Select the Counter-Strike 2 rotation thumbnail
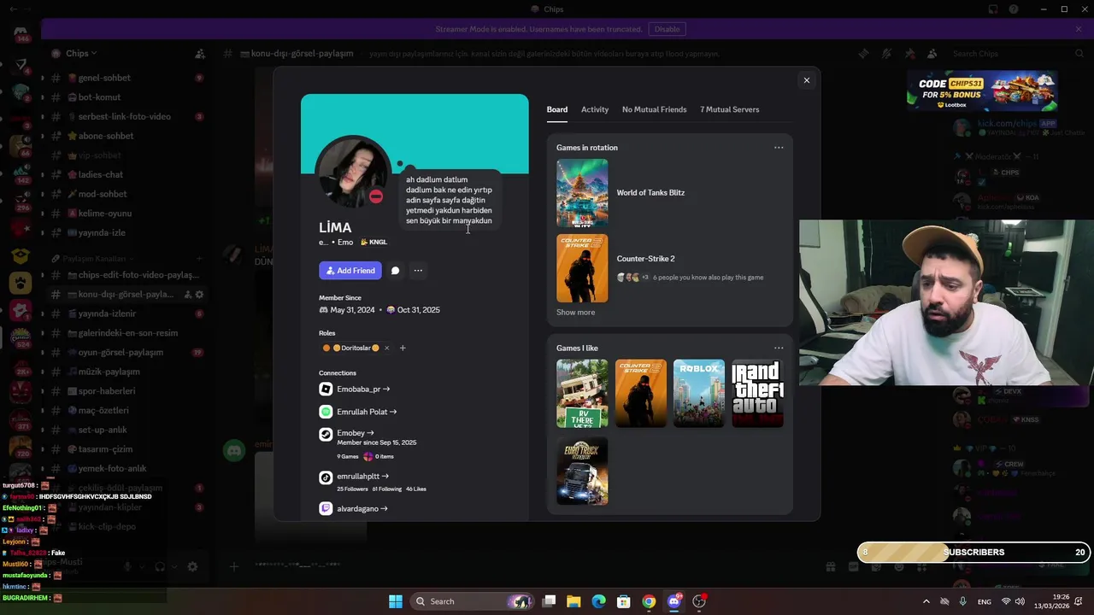This screenshot has height=615, width=1094. (582, 268)
